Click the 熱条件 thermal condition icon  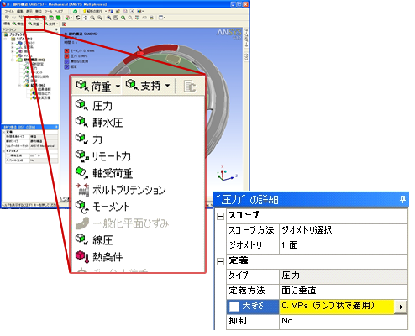click(82, 256)
